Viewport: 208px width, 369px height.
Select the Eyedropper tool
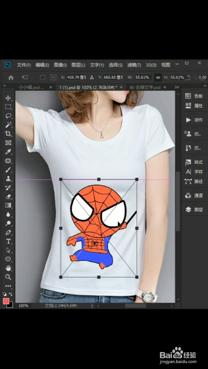pos(8,152)
